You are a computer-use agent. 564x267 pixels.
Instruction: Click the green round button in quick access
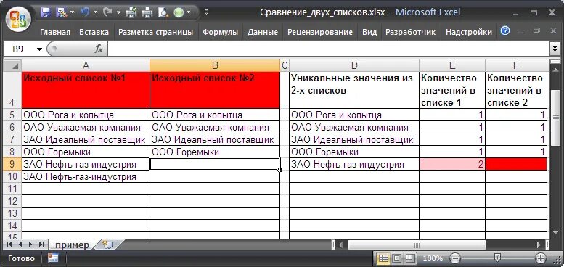pyautogui.click(x=179, y=12)
